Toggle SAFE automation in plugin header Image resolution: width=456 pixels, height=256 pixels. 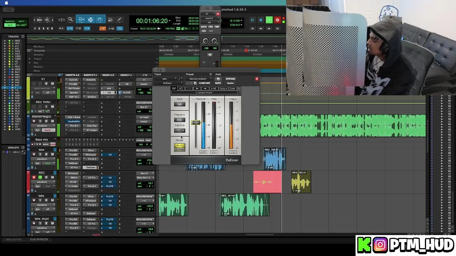tap(218, 83)
